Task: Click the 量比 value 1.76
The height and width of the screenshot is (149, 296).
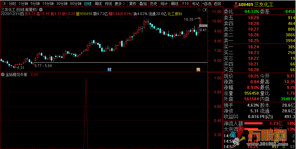Action: point(291,93)
